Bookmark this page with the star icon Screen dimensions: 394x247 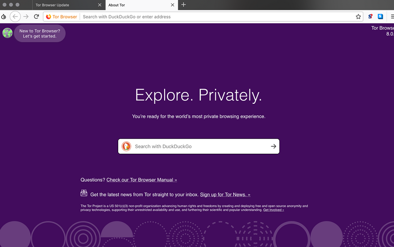coord(358,17)
